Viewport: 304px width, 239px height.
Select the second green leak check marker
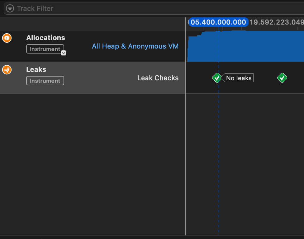282,78
